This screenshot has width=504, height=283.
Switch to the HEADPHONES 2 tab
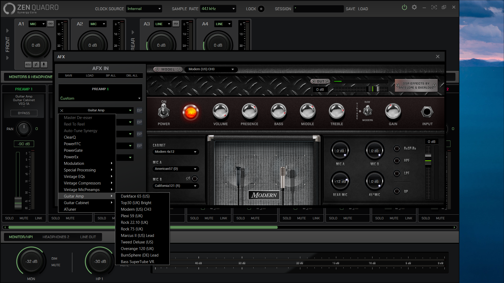(x=56, y=237)
